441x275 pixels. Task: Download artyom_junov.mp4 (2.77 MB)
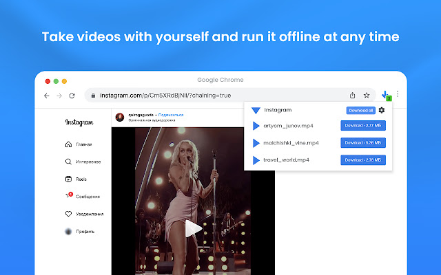coord(363,125)
